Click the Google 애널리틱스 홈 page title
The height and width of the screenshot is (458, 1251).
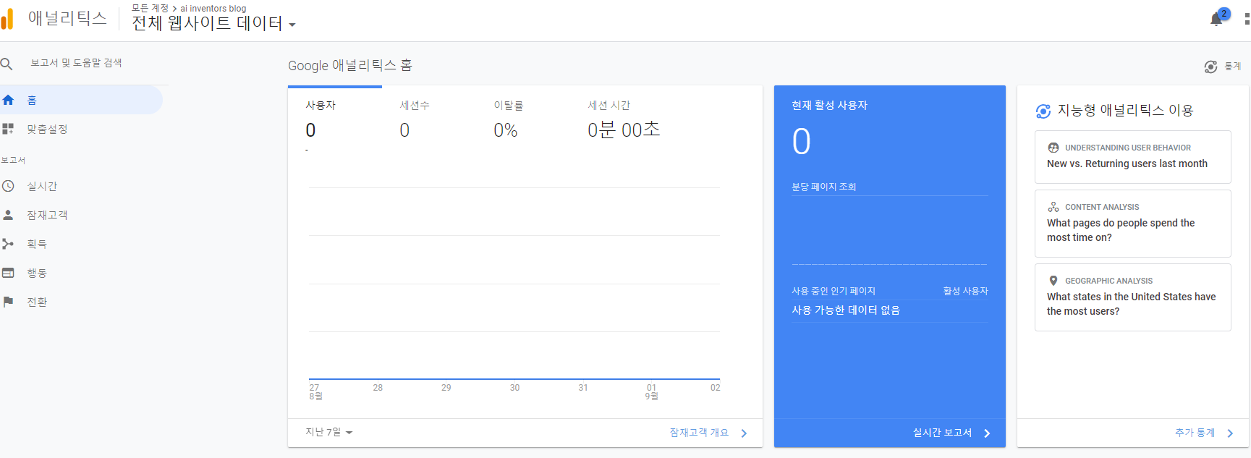350,66
